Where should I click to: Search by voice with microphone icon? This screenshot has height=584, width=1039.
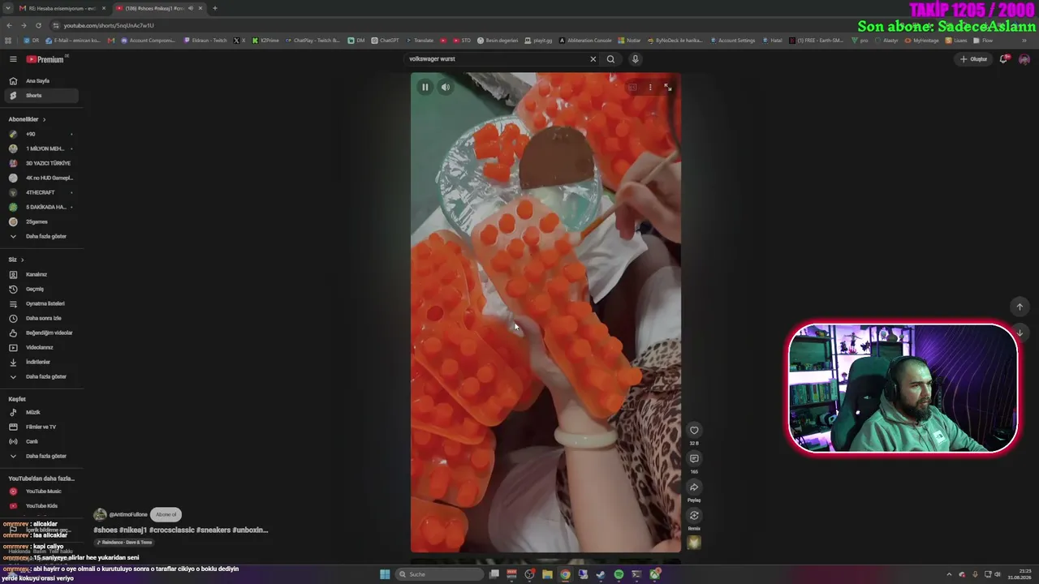(635, 58)
